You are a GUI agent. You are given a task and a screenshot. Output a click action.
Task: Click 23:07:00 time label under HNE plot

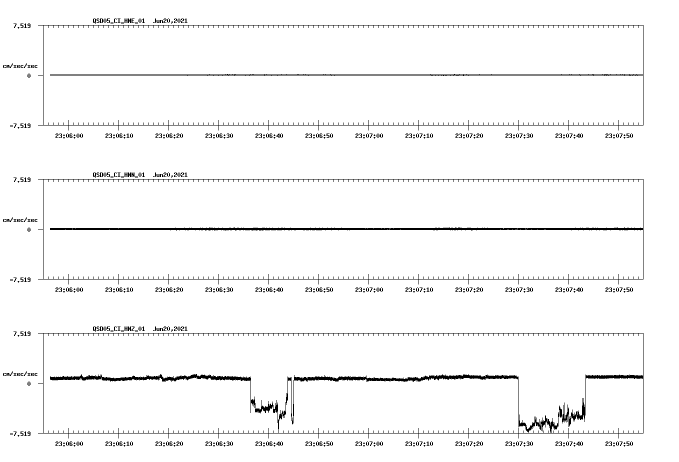coord(369,136)
